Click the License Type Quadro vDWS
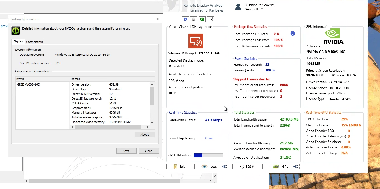This screenshot has width=380, height=189. tap(340, 99)
